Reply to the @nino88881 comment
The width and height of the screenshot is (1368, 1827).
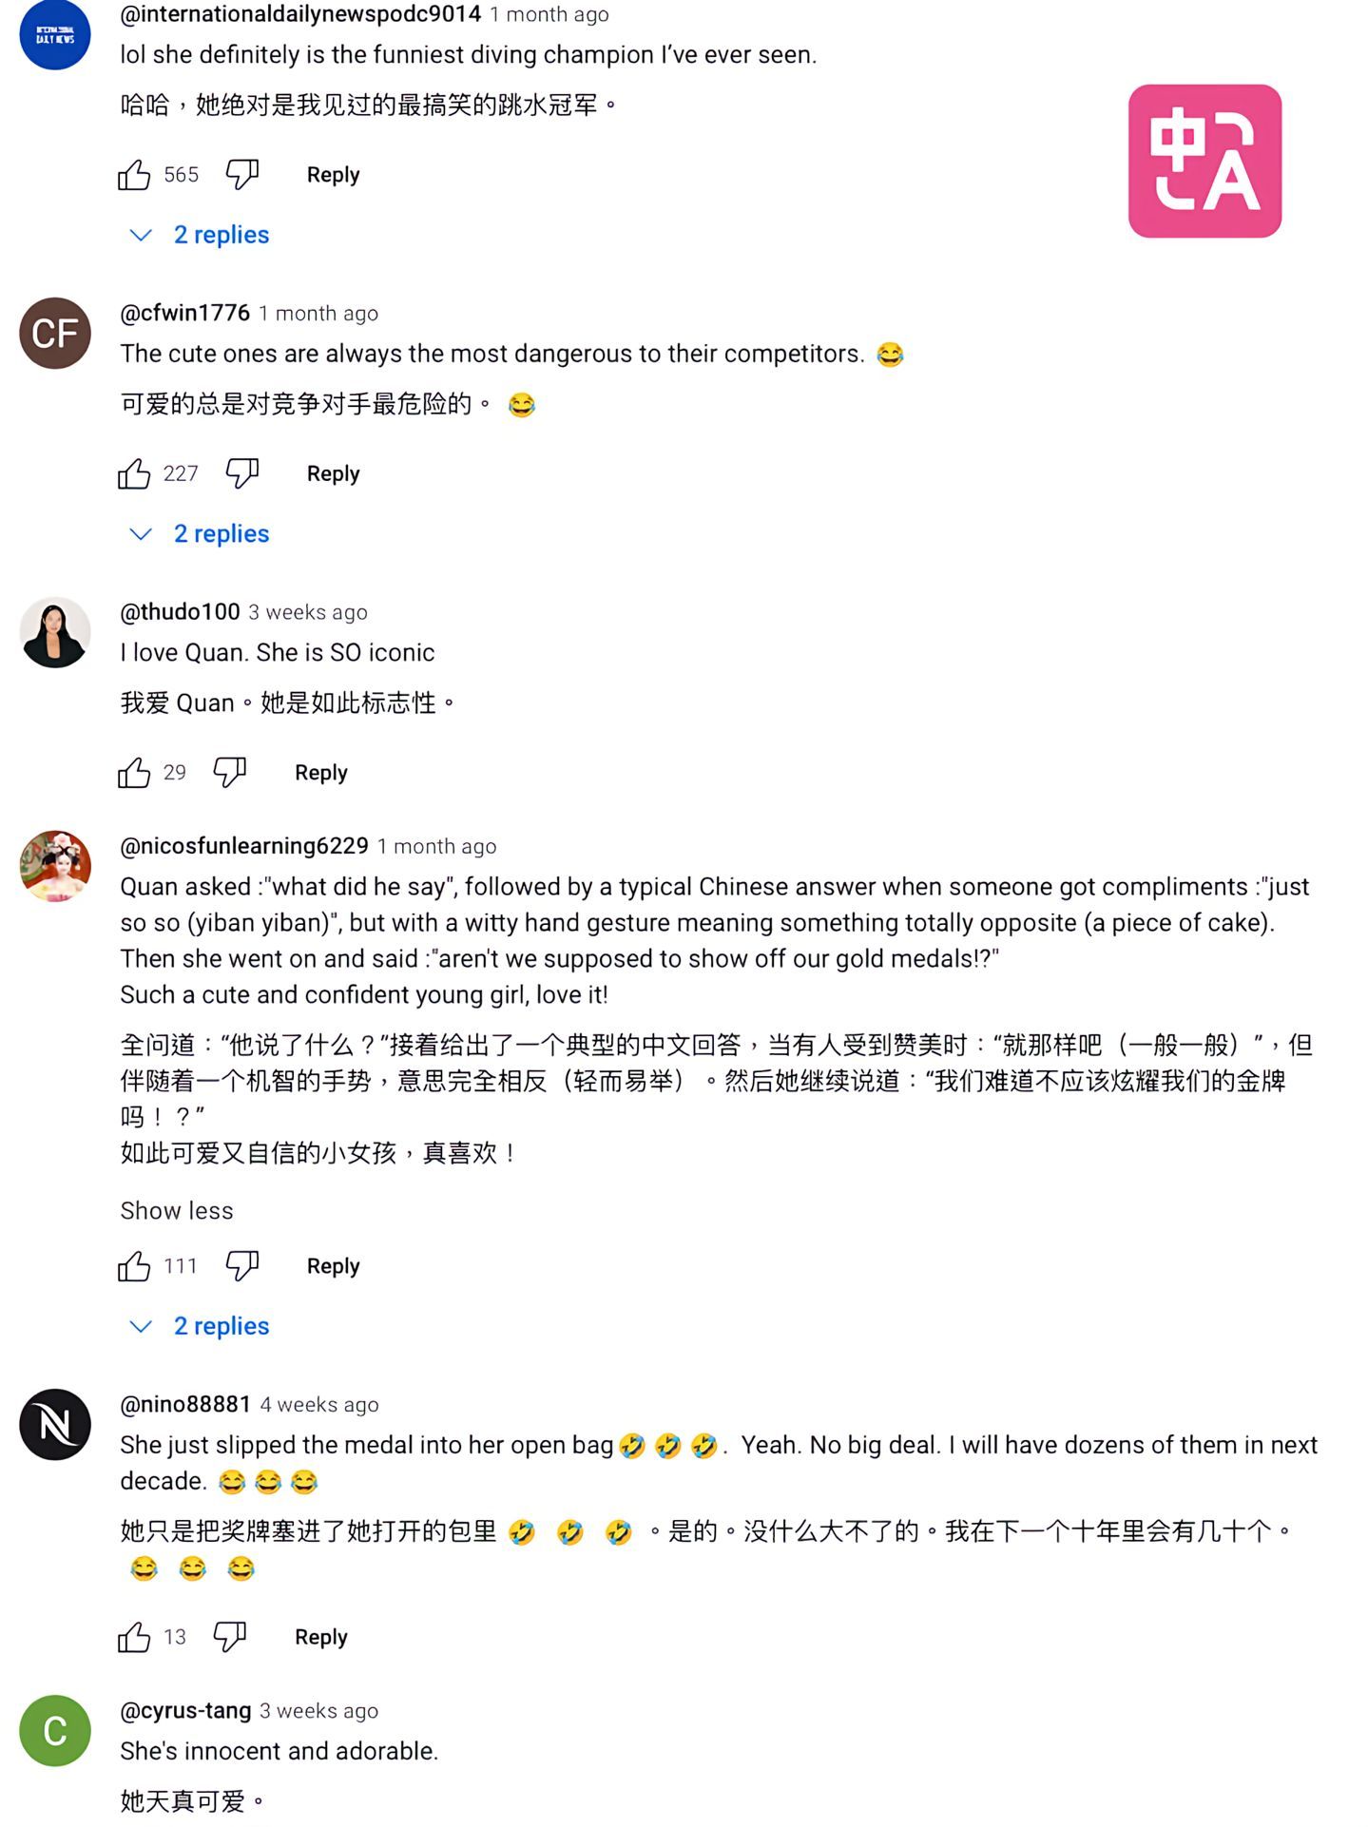321,1636
